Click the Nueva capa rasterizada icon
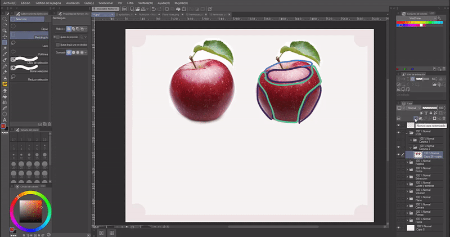 [415, 118]
